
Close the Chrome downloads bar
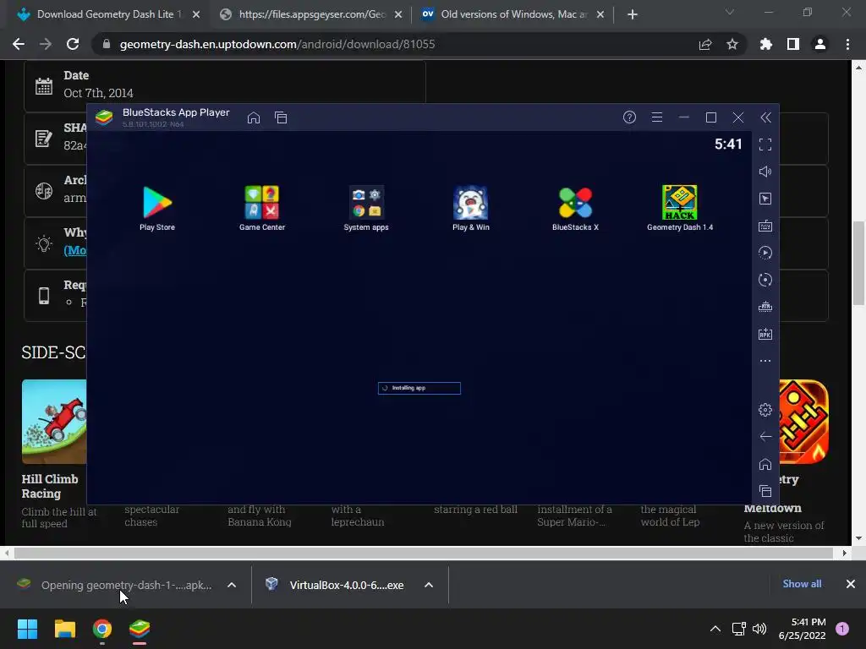(851, 584)
